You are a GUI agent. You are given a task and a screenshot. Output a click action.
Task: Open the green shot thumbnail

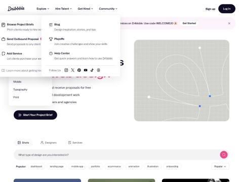point(121,180)
